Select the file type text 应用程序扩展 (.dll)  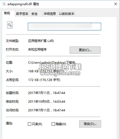point(41,41)
